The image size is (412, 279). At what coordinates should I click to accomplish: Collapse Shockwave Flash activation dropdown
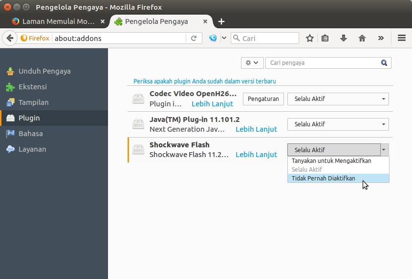[x=338, y=150]
